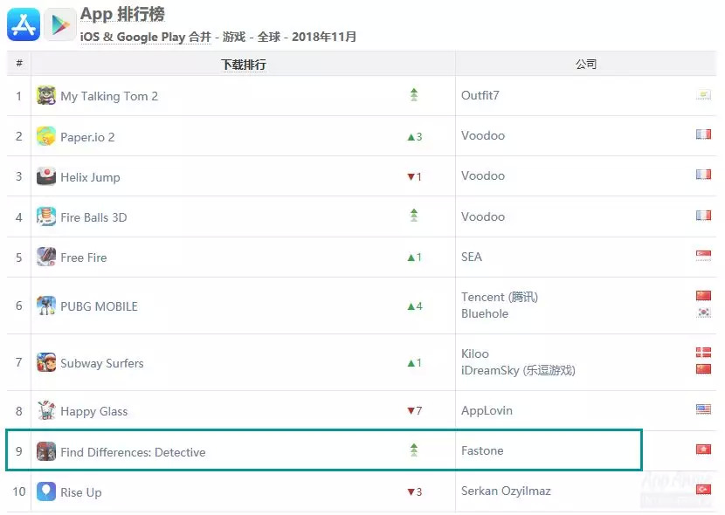Click Vietnam flag beside Fastone
Viewport: 725px width, 515px height.
click(x=703, y=450)
